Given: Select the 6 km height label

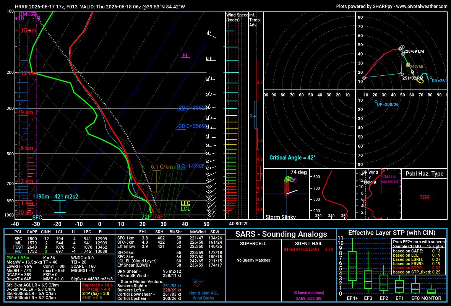Looking at the screenshot, I should click(26, 148).
